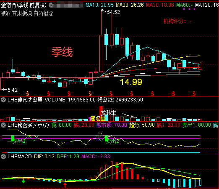Select the MA10: 20.95 readout
Image resolution: width=219 pixels, height=189 pixels.
[x=99, y=5]
